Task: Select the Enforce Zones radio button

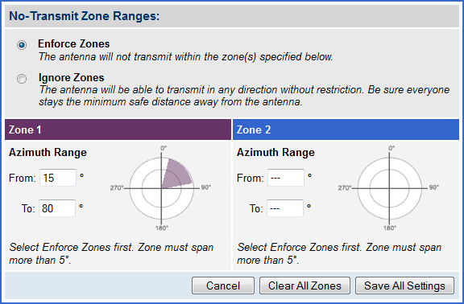Action: tap(22, 45)
